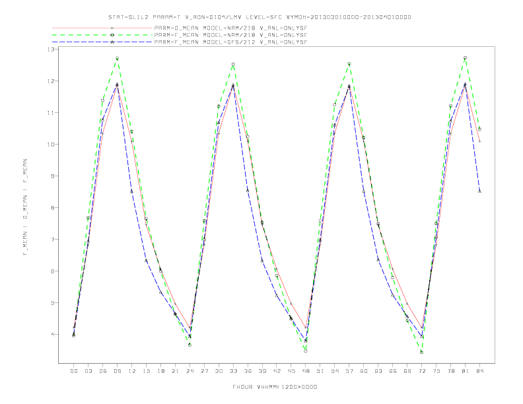Click x-axis forecast hour label 24
523x404 pixels.
(x=190, y=371)
